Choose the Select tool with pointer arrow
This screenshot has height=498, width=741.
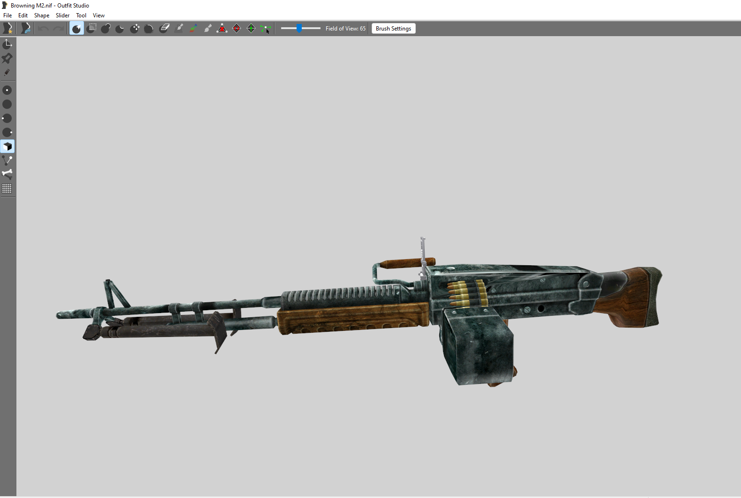76,29
